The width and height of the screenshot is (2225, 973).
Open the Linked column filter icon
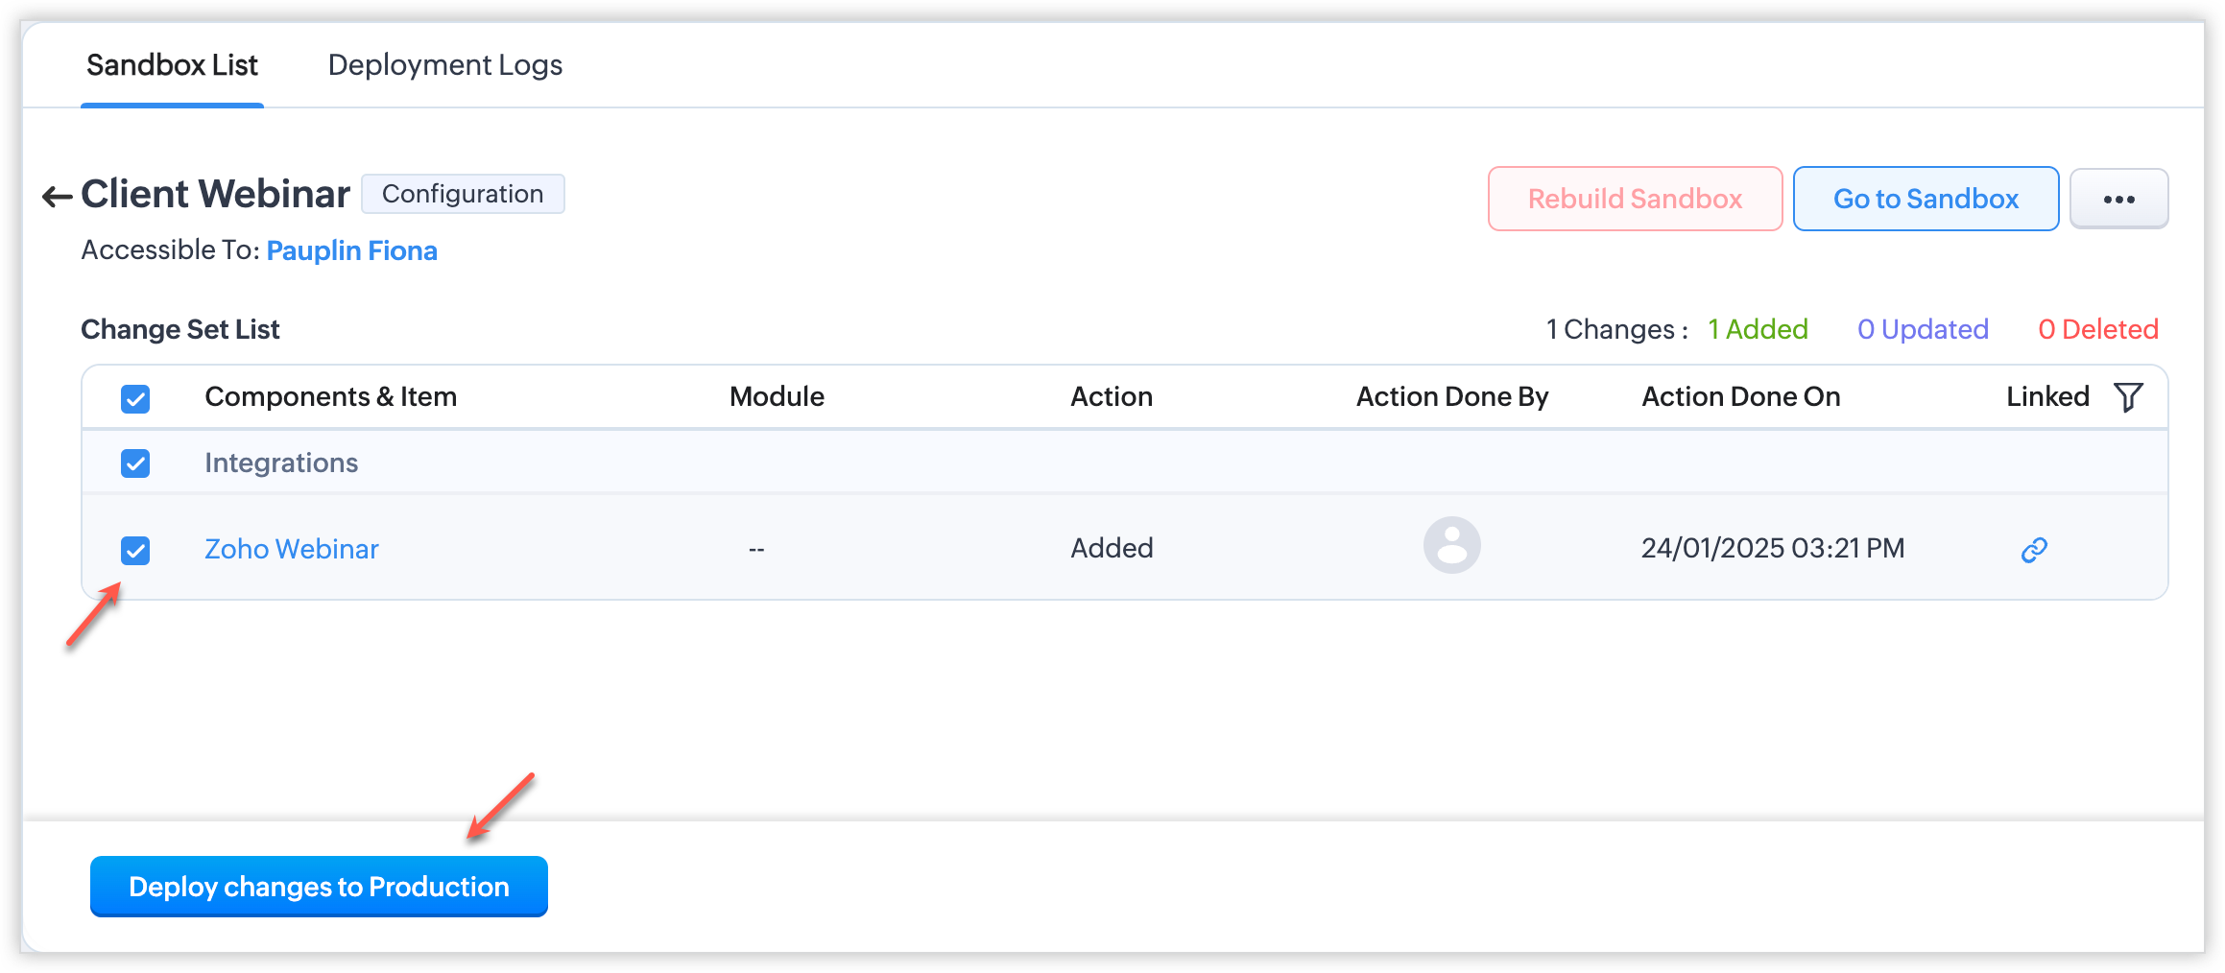(2128, 396)
